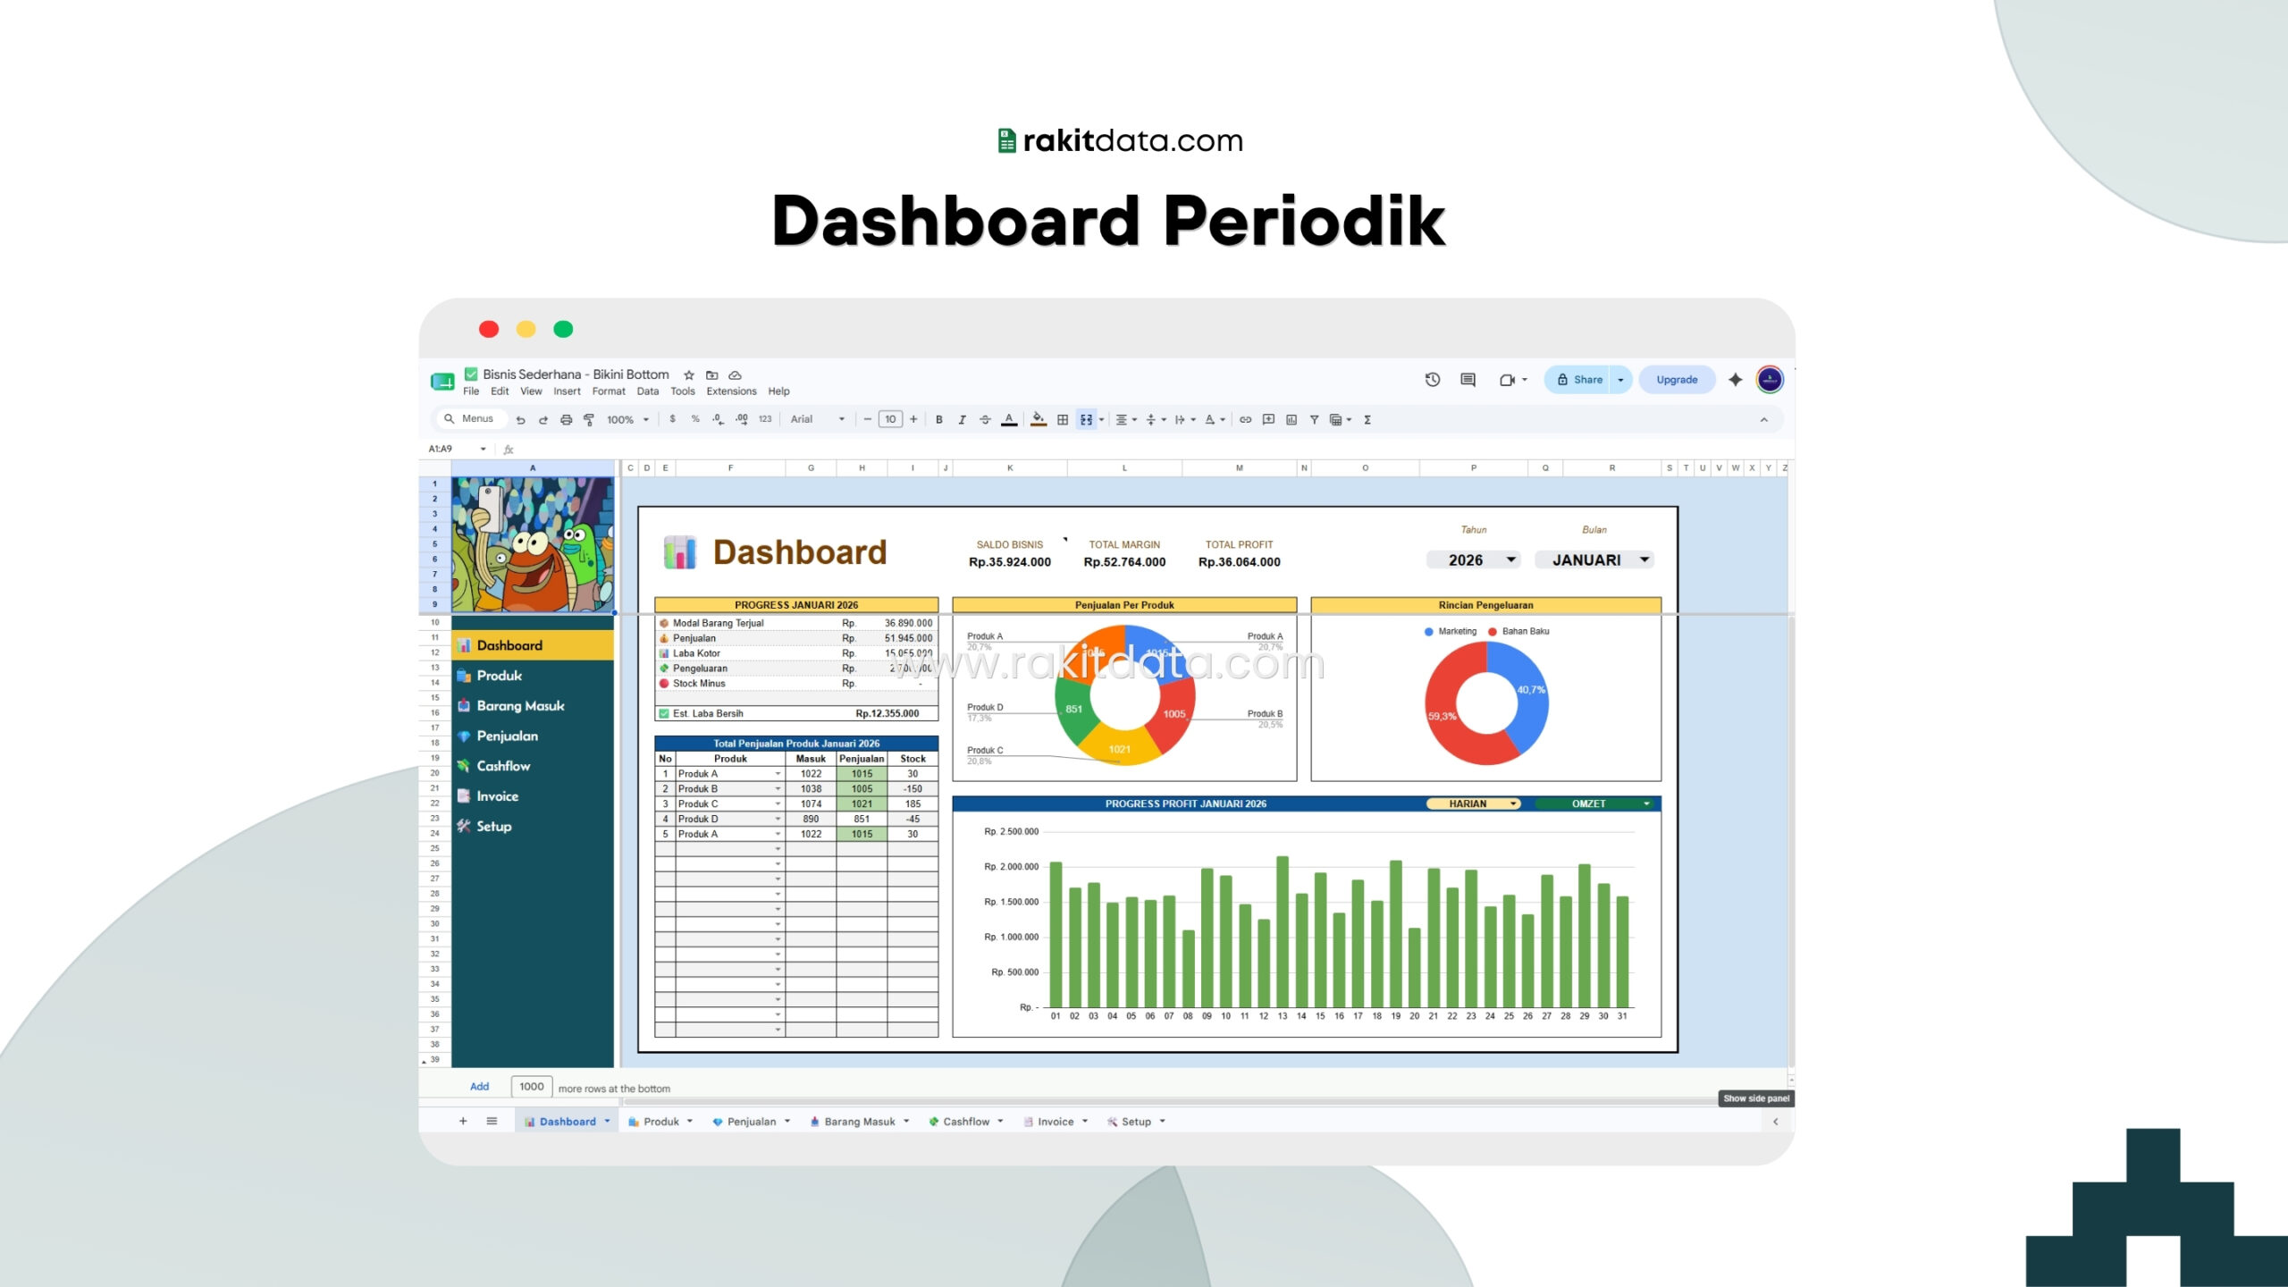
Task: Open the A1:A9 name box dropdown
Action: tap(483, 449)
